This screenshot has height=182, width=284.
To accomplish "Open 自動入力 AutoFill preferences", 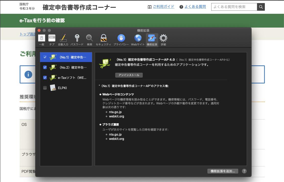I will [63, 40].
